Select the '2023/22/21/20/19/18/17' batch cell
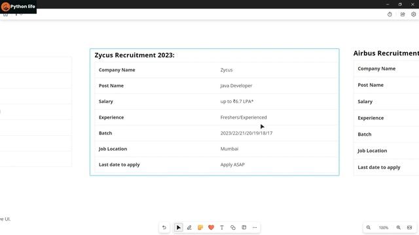 (x=246, y=133)
